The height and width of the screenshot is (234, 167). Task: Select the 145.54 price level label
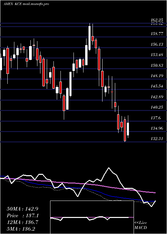(157, 86)
